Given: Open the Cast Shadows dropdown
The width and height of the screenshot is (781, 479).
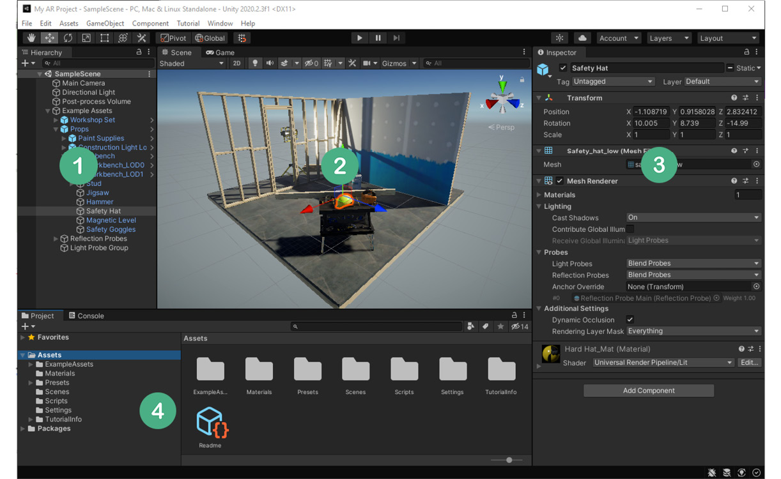Looking at the screenshot, I should pyautogui.click(x=693, y=217).
